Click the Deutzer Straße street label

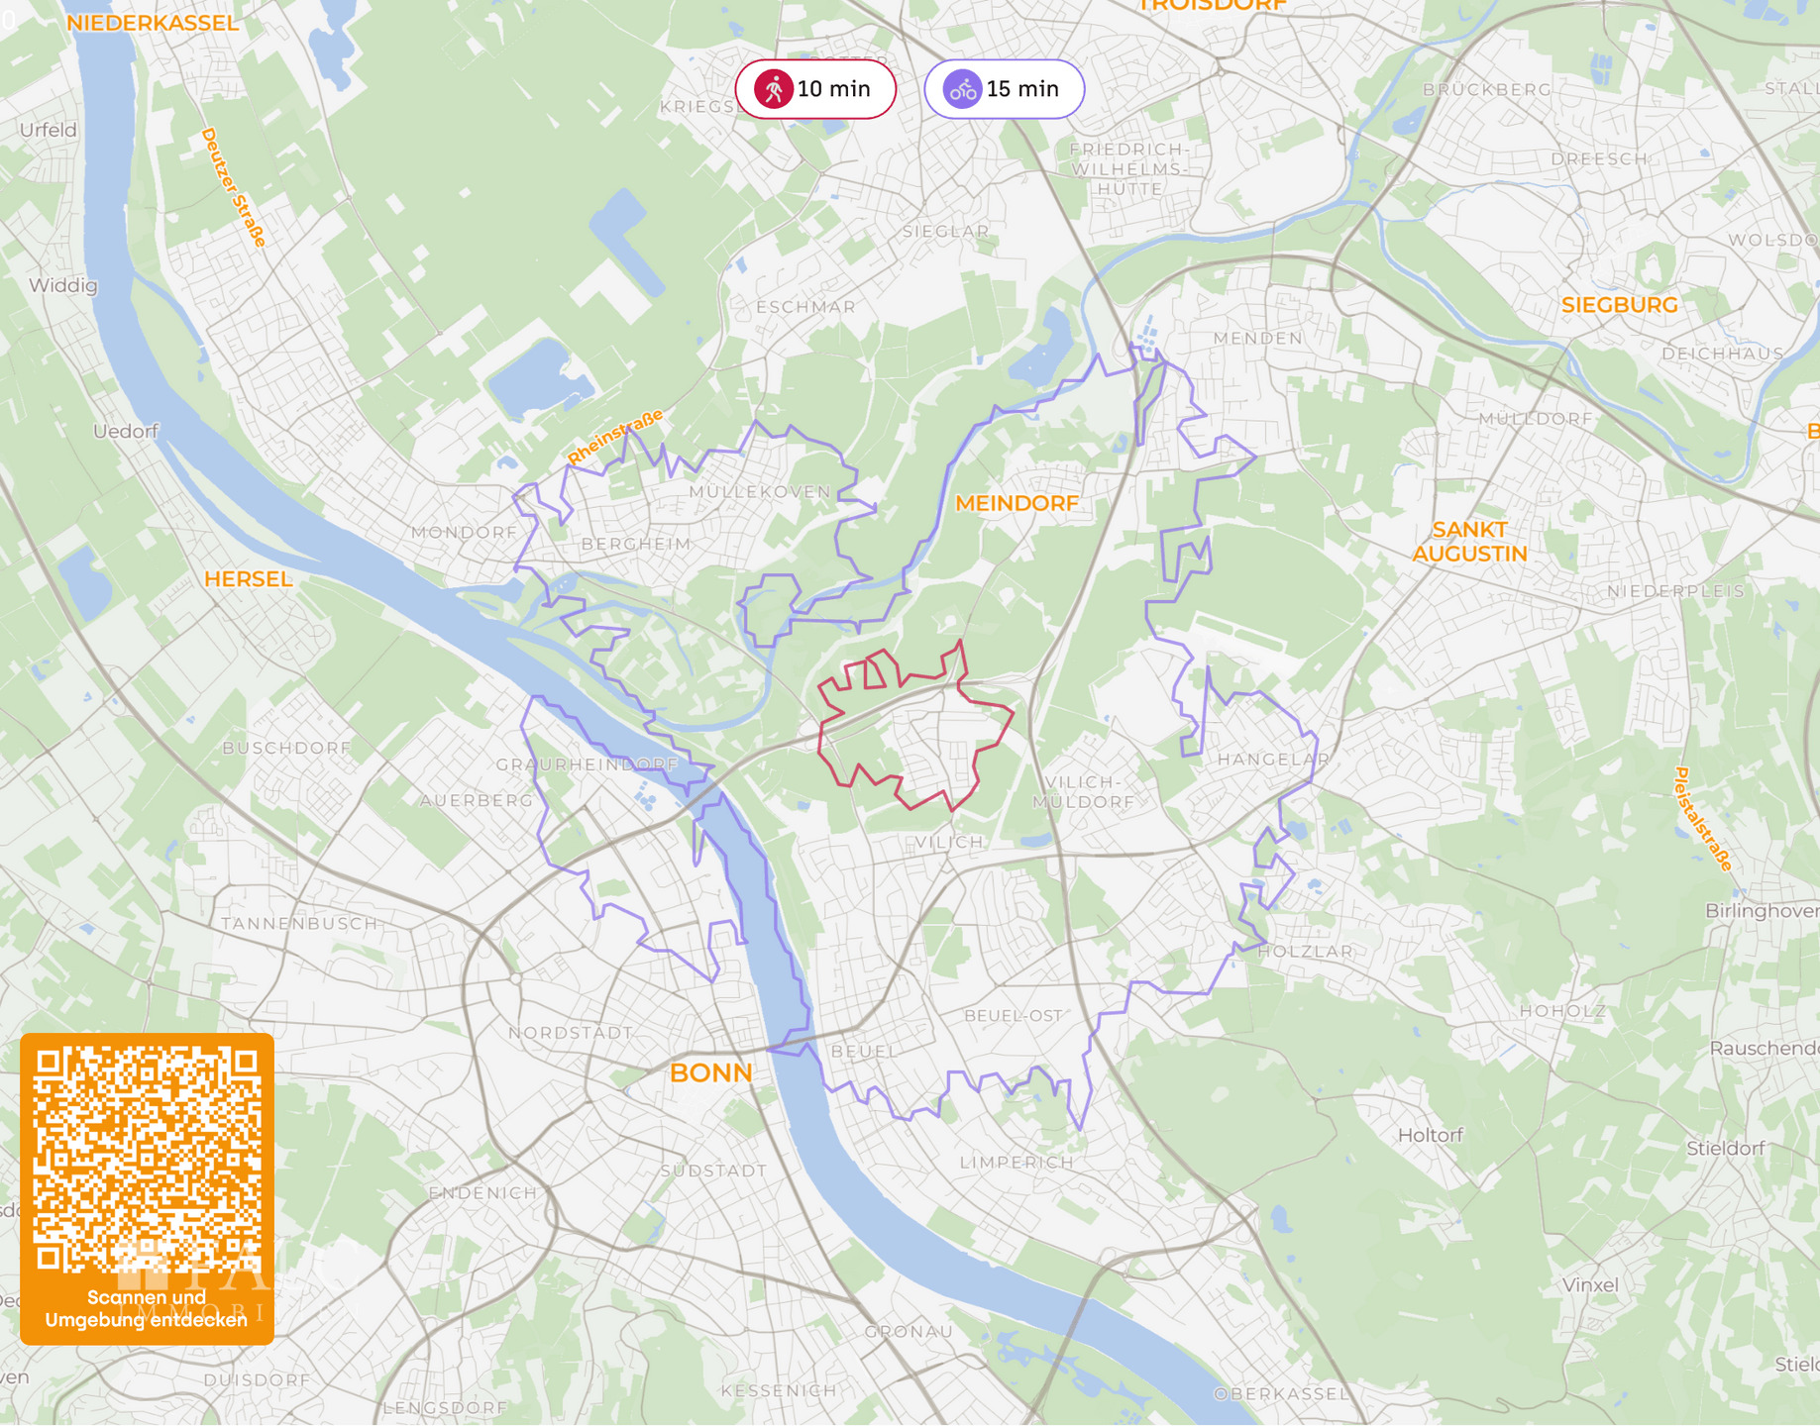234,187
